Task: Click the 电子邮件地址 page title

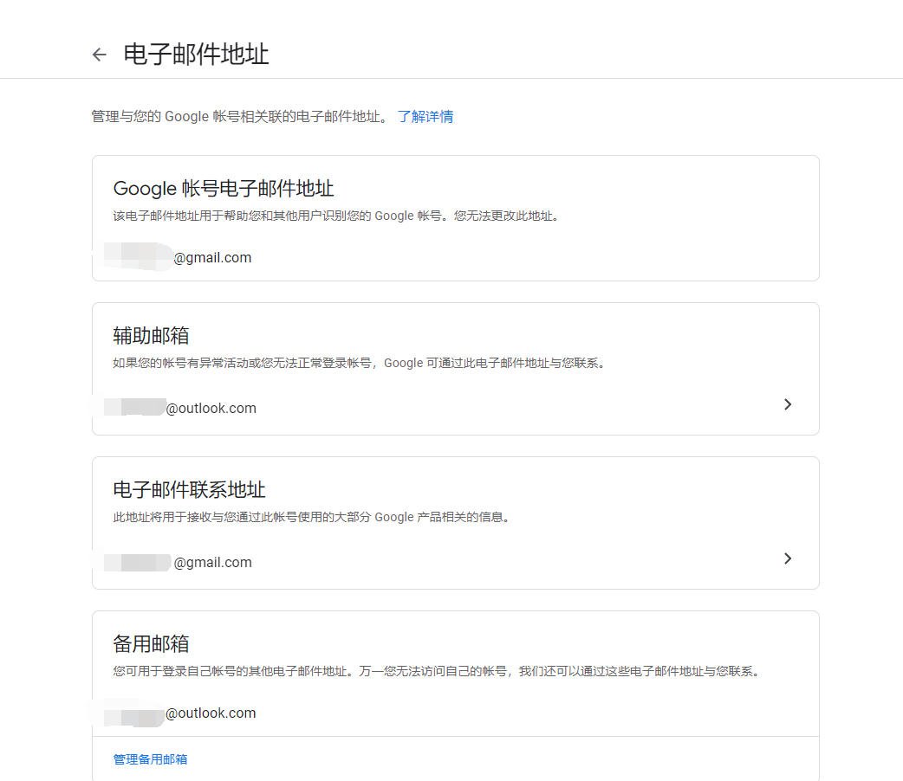Action: tap(196, 54)
